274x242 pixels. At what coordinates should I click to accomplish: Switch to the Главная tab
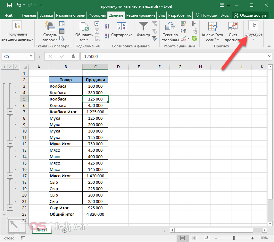pos(29,15)
